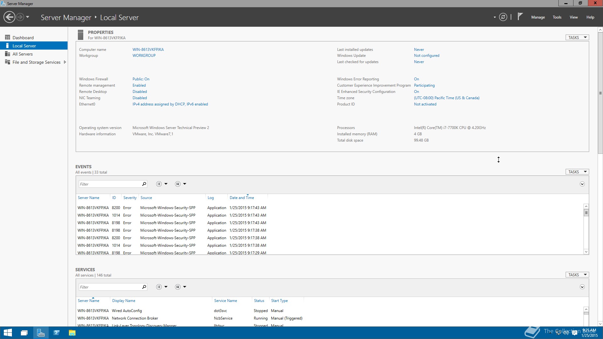Sort services by Start Type column
603x339 pixels.
coord(279,301)
